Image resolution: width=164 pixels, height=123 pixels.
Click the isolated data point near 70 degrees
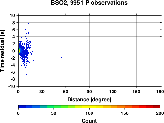73,51
